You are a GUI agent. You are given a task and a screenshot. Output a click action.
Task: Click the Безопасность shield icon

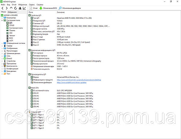pyautogui.click(x=5, y=66)
